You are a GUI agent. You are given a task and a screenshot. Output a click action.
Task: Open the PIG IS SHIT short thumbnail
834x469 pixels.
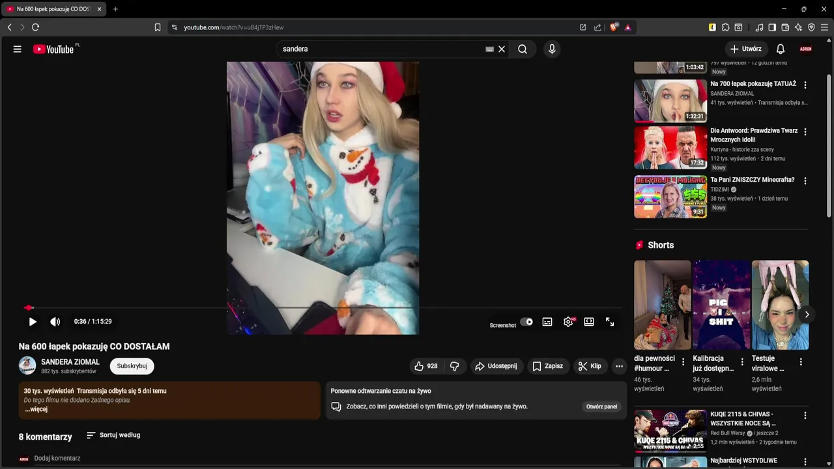click(x=721, y=305)
